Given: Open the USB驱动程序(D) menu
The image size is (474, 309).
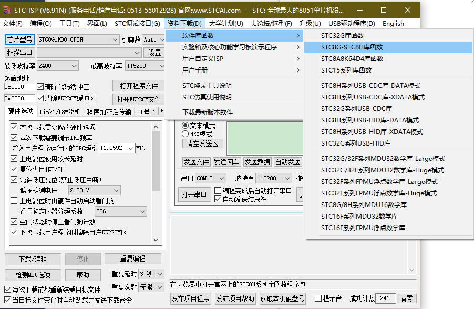Looking at the screenshot, I should (x=352, y=24).
